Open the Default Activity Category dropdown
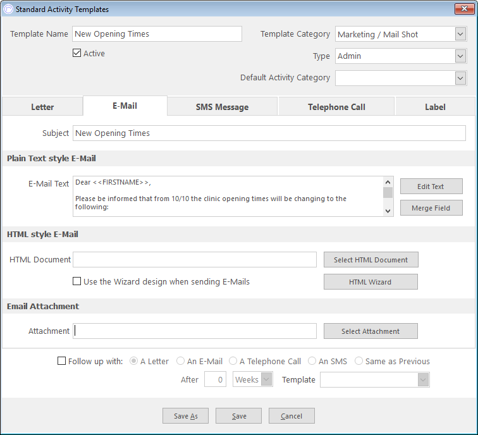 click(460, 78)
